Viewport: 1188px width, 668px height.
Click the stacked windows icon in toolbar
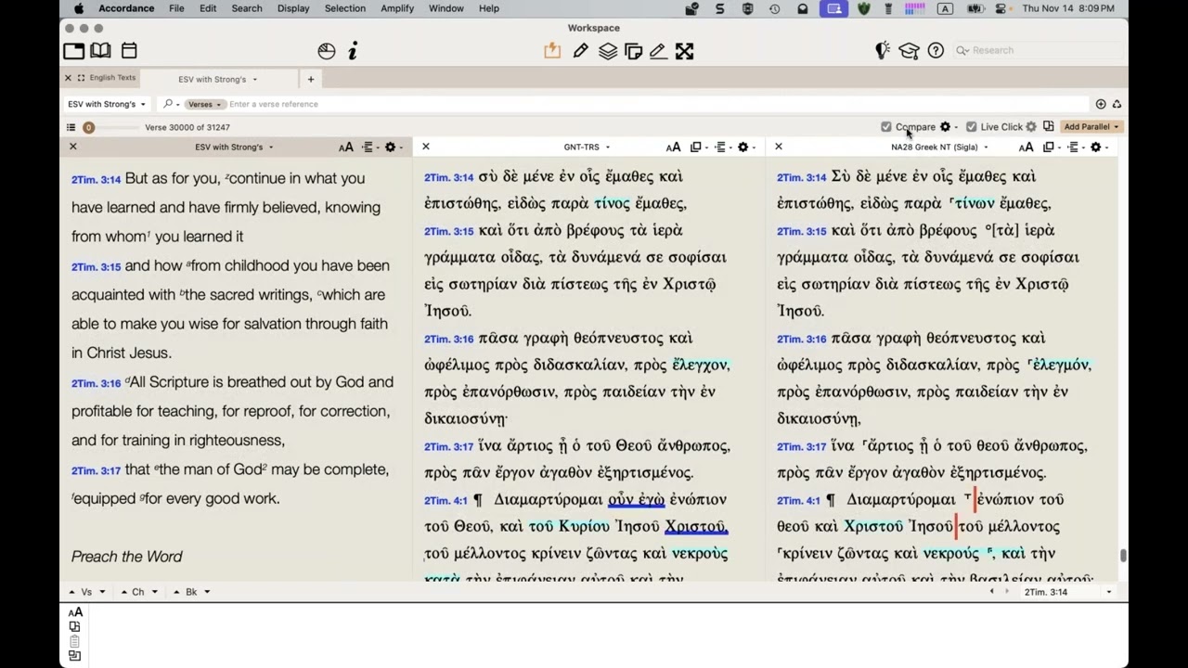point(634,52)
